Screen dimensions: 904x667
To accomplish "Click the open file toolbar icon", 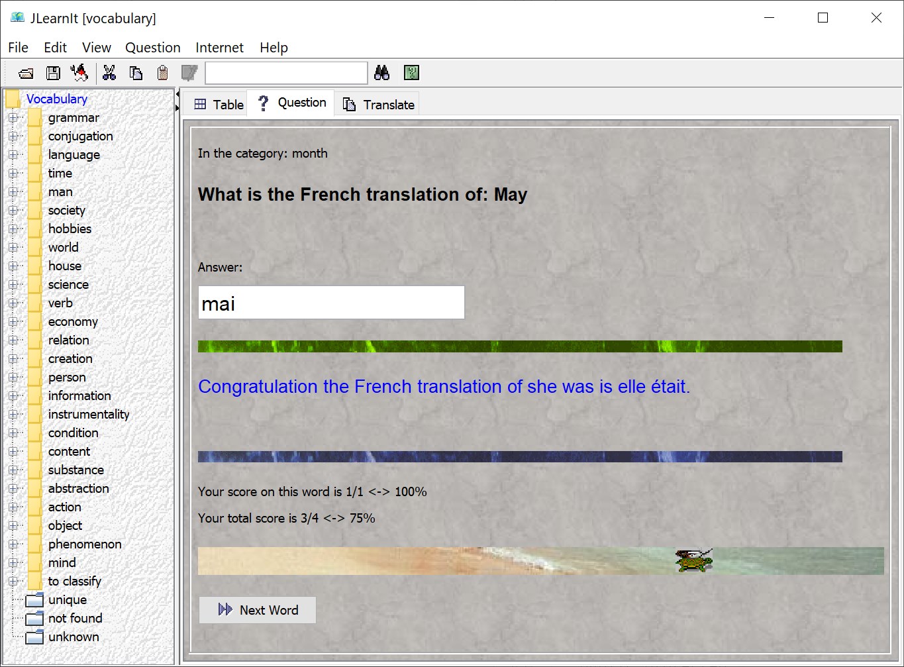I will [x=26, y=73].
